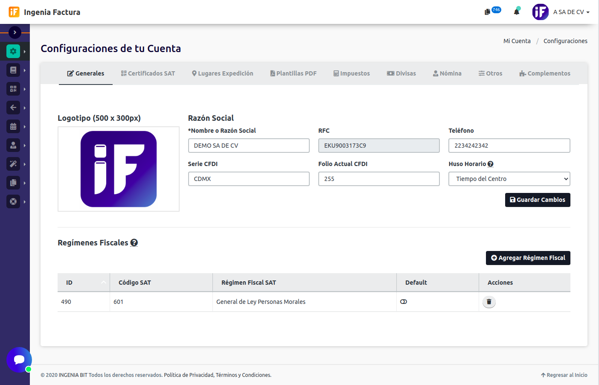Image resolution: width=599 pixels, height=385 pixels.
Task: Click the Serie CFDI input field
Action: [249, 179]
